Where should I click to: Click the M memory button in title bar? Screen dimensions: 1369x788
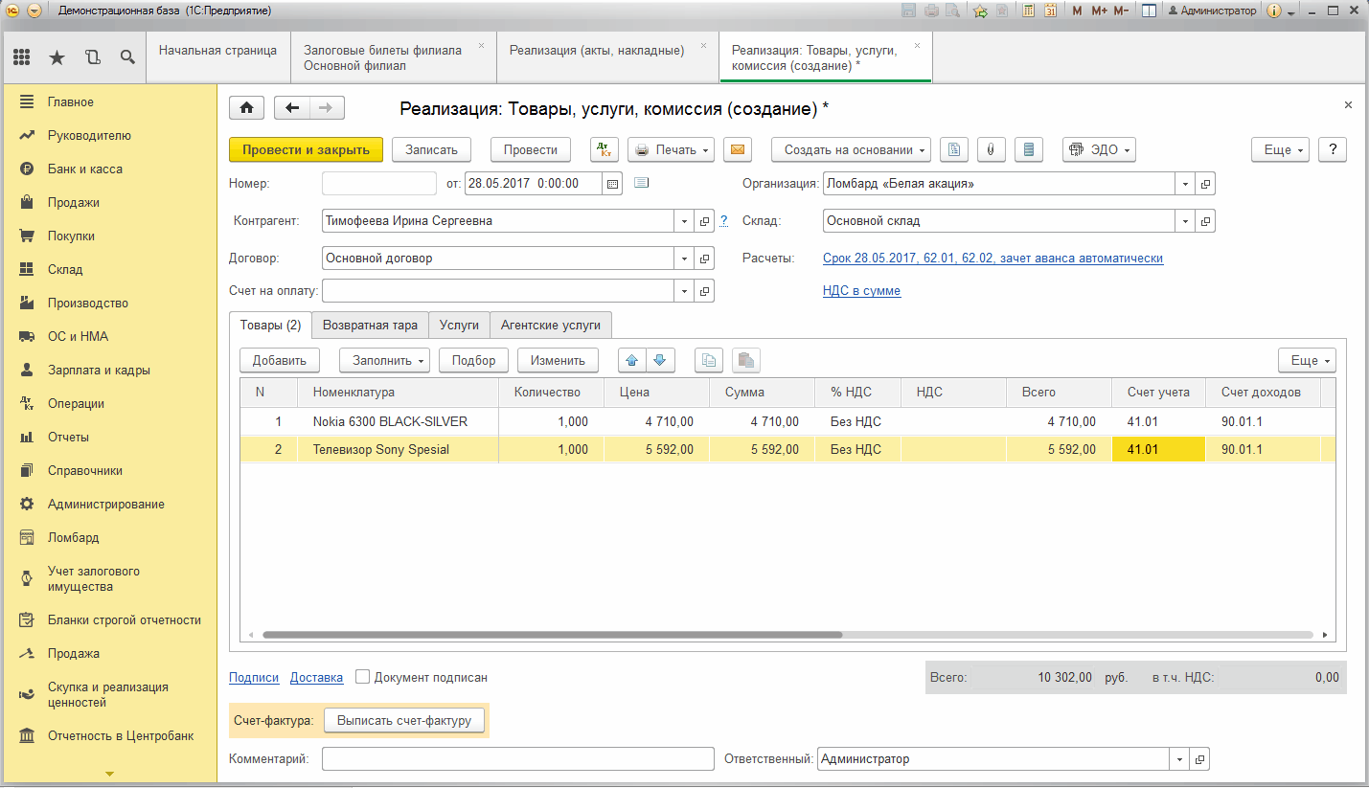tap(1077, 11)
